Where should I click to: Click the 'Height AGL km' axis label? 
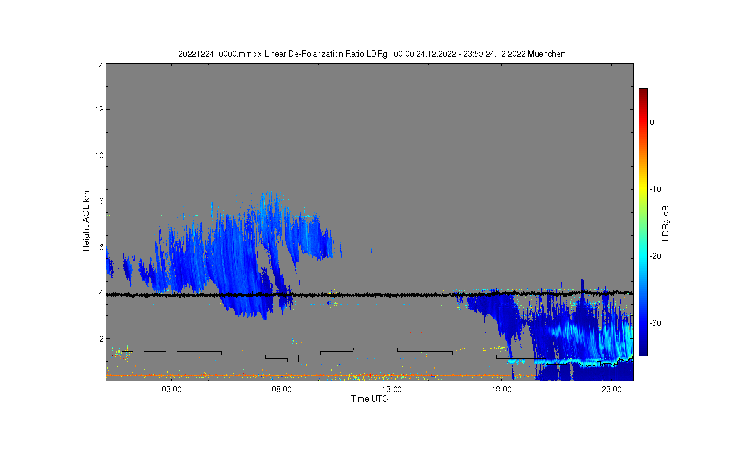point(86,221)
